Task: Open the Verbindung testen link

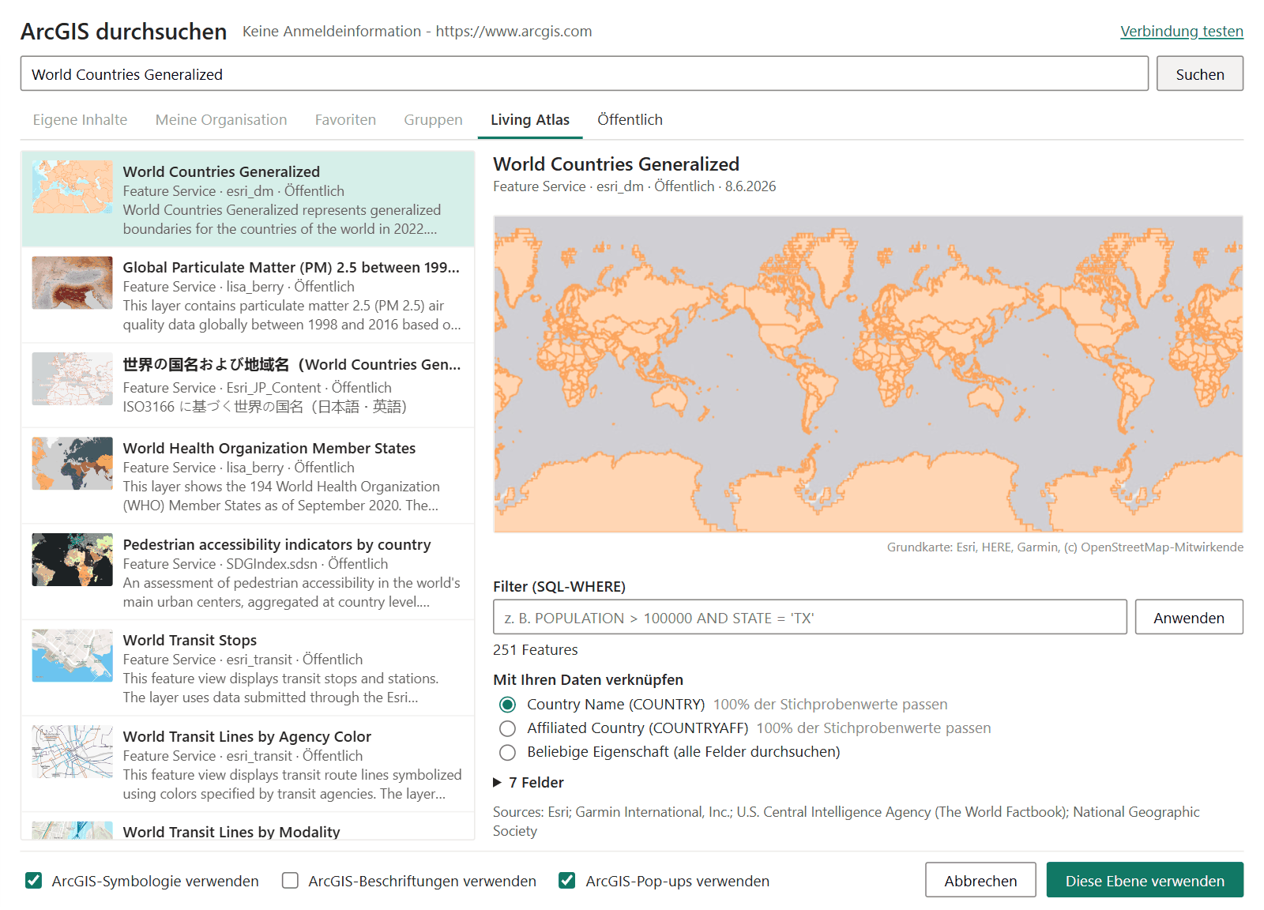Action: [1181, 31]
